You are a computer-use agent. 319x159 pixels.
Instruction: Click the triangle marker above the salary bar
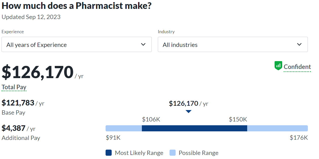pos(188,111)
